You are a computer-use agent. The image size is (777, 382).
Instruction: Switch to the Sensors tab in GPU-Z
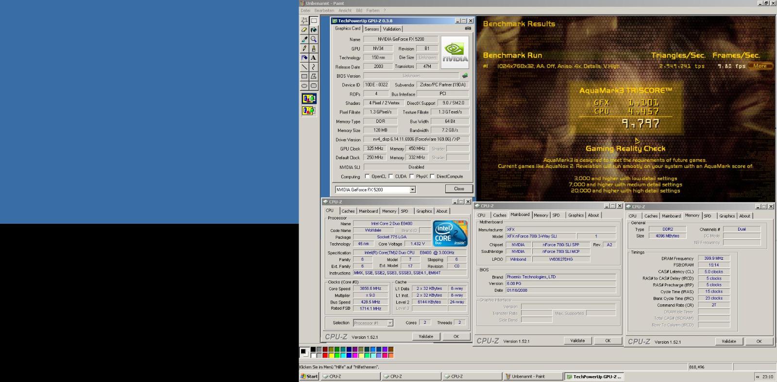point(372,29)
